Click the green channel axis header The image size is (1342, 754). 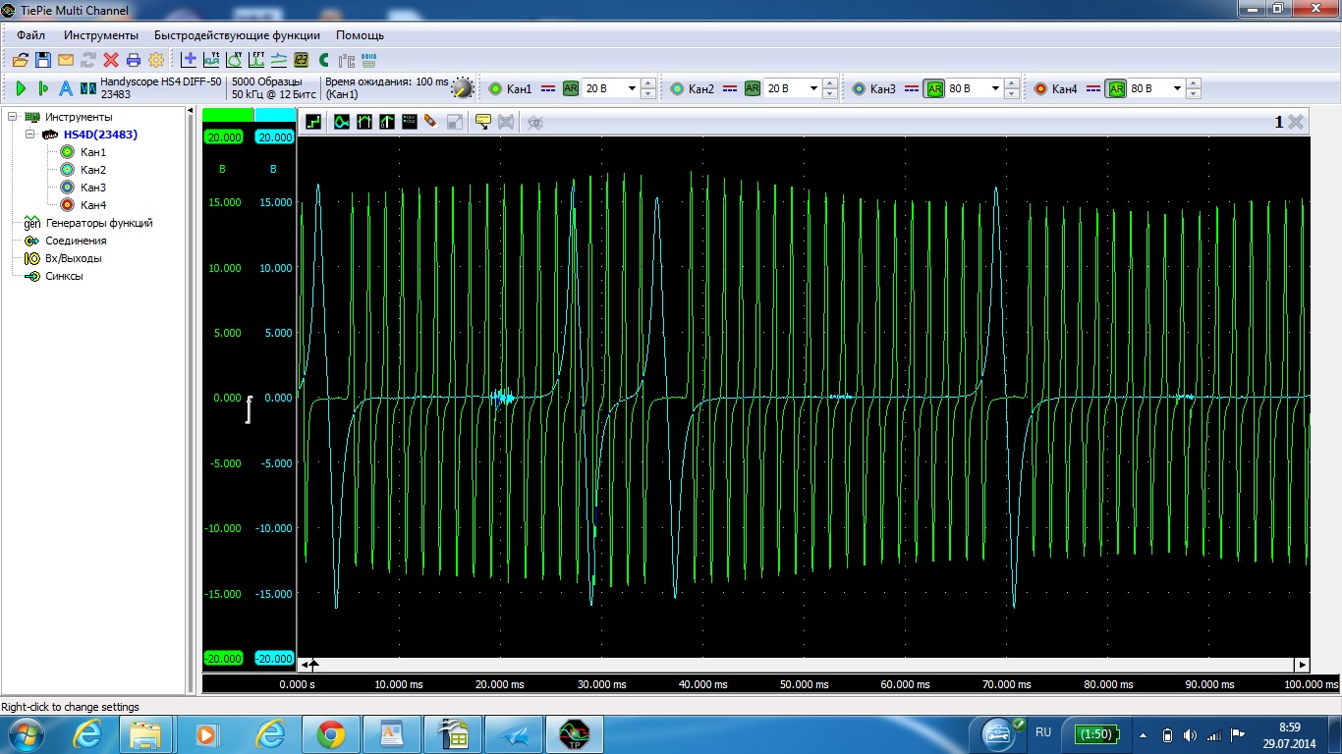[228, 115]
